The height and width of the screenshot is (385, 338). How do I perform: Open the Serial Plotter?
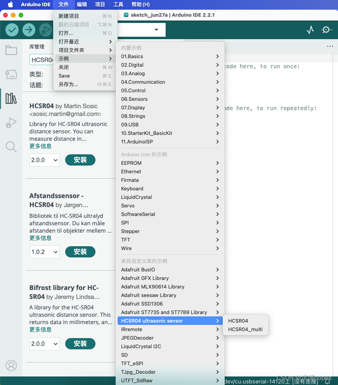click(310, 30)
